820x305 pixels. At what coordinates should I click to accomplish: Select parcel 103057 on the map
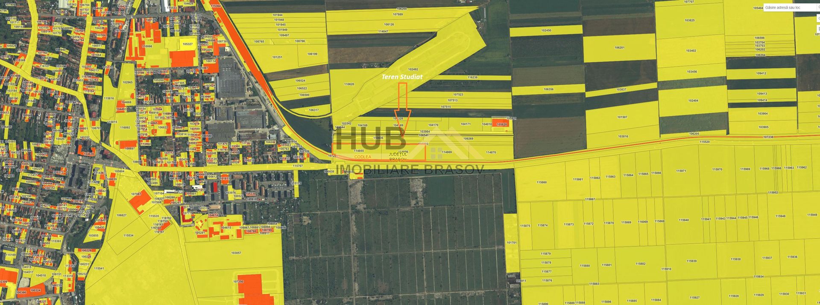point(236,253)
